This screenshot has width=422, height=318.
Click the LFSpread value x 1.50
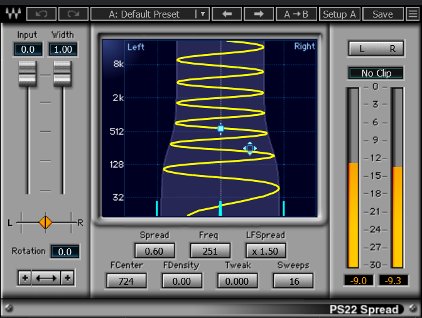pos(266,251)
